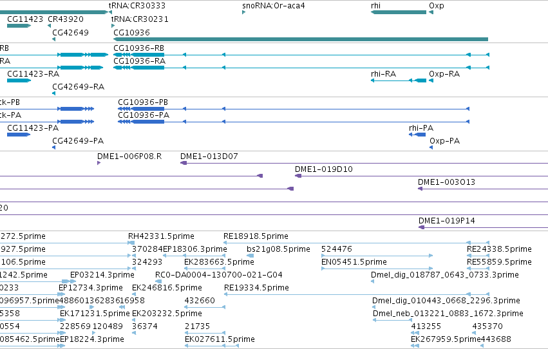Select the EK283663.5prime EST label
This screenshot has width=548, height=349.
[x=219, y=262]
